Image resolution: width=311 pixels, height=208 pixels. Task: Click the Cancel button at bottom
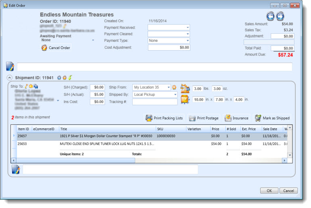click(288, 191)
